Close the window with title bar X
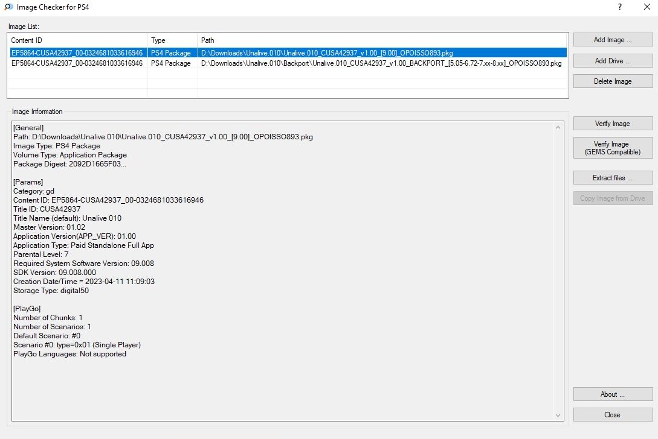This screenshot has height=439, width=658. [646, 7]
